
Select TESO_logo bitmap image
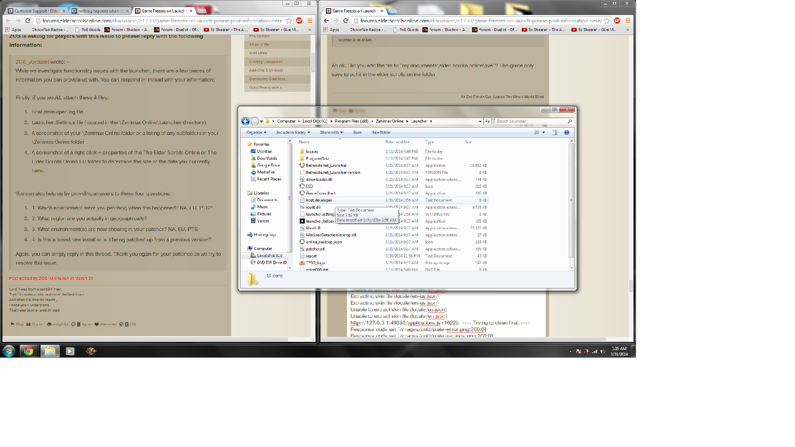point(316,263)
